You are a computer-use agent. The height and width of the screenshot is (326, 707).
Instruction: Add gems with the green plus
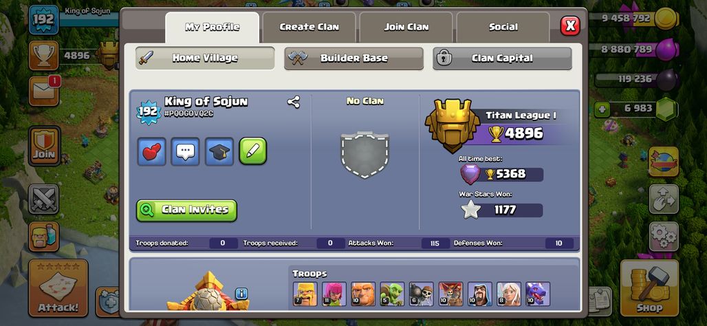coord(602,109)
